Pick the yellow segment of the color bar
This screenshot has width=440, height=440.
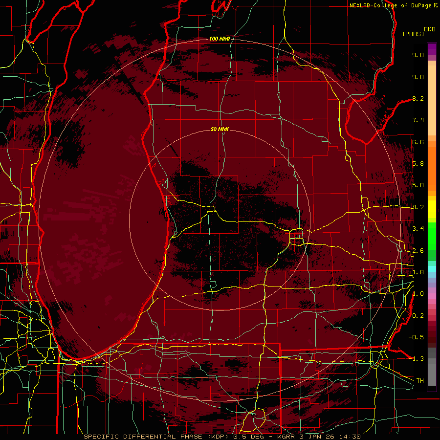[432, 209]
